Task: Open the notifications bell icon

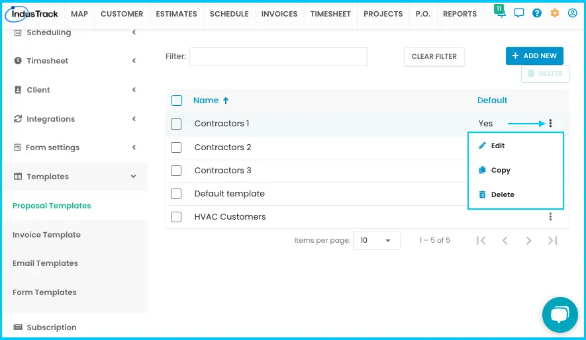Action: pos(500,12)
